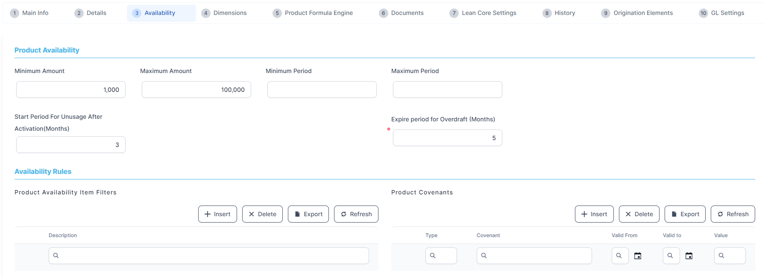This screenshot has width=765, height=276.
Task: Go to the GL Settings tab
Action: [x=722, y=13]
